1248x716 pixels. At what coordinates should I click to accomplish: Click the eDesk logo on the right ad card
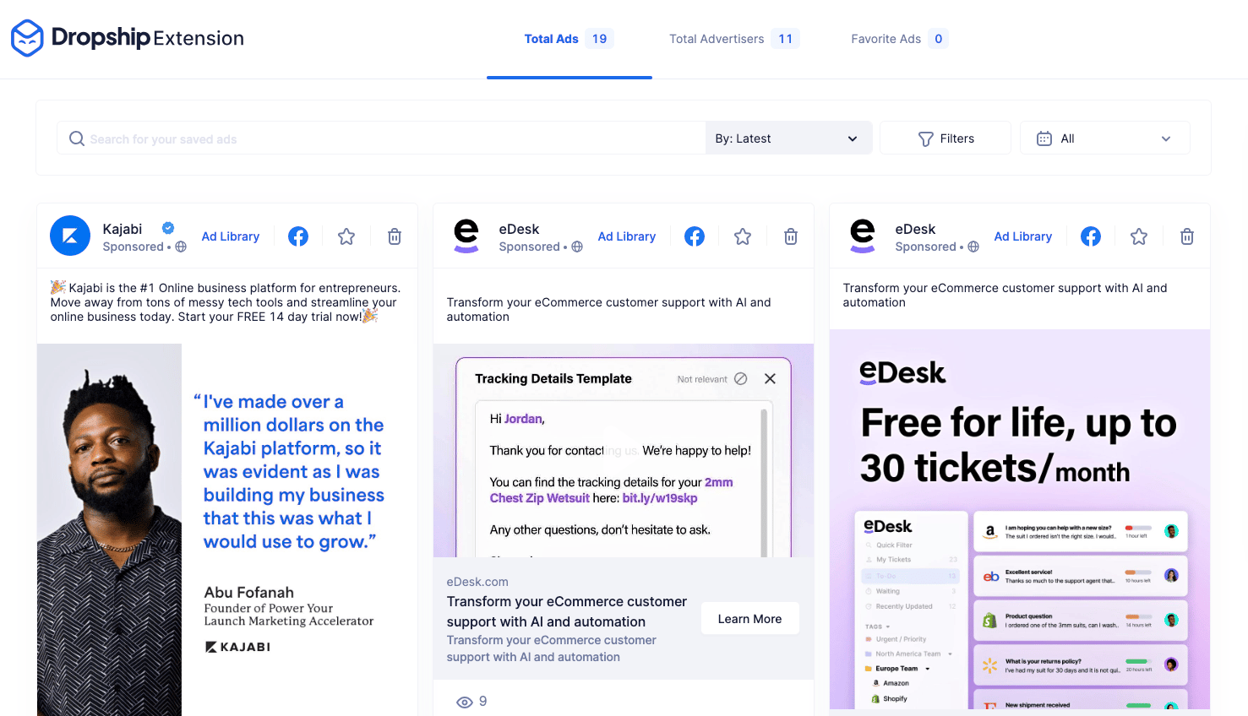point(863,236)
